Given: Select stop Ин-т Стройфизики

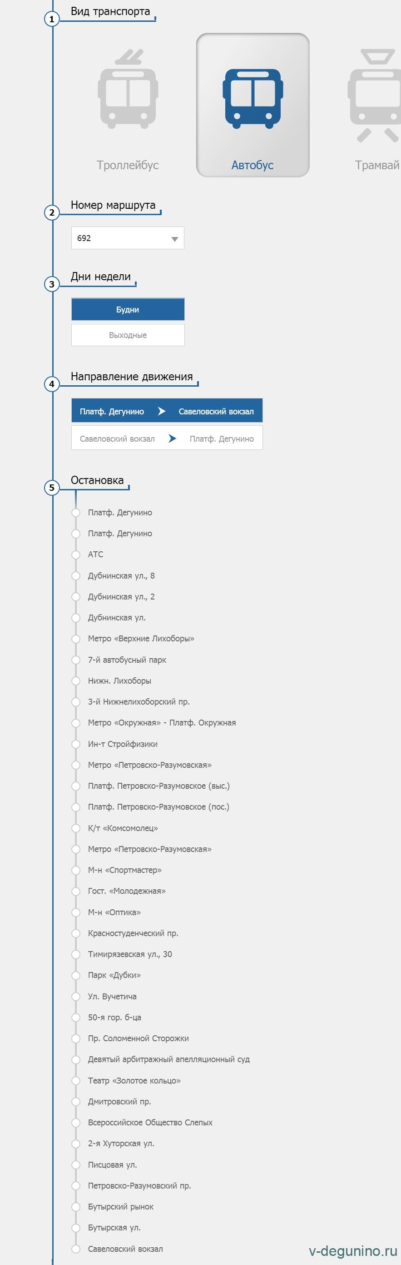Looking at the screenshot, I should pos(76,744).
